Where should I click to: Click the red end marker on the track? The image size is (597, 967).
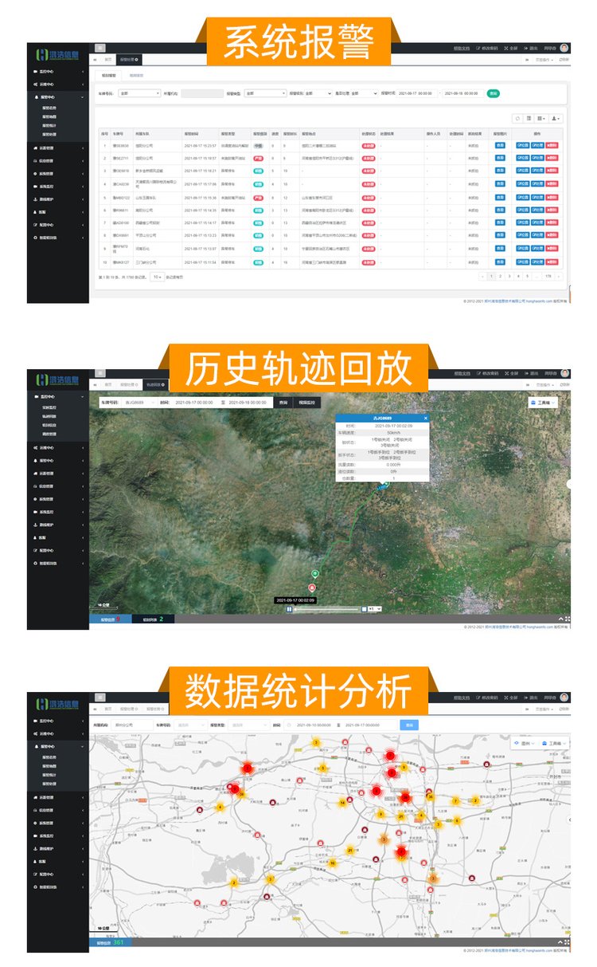(x=312, y=588)
